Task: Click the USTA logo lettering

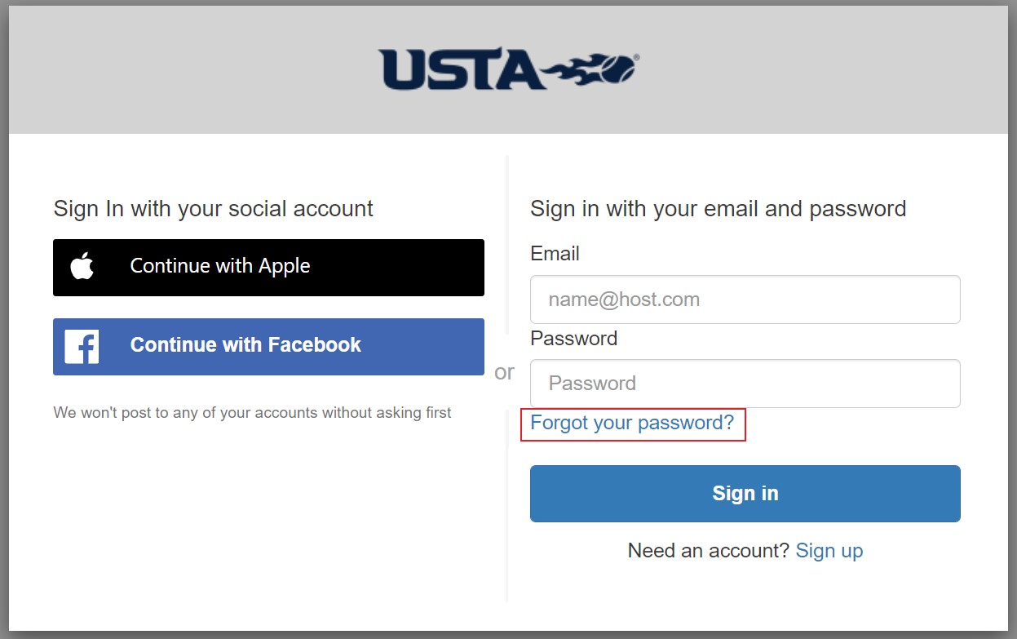Action: 462,70
